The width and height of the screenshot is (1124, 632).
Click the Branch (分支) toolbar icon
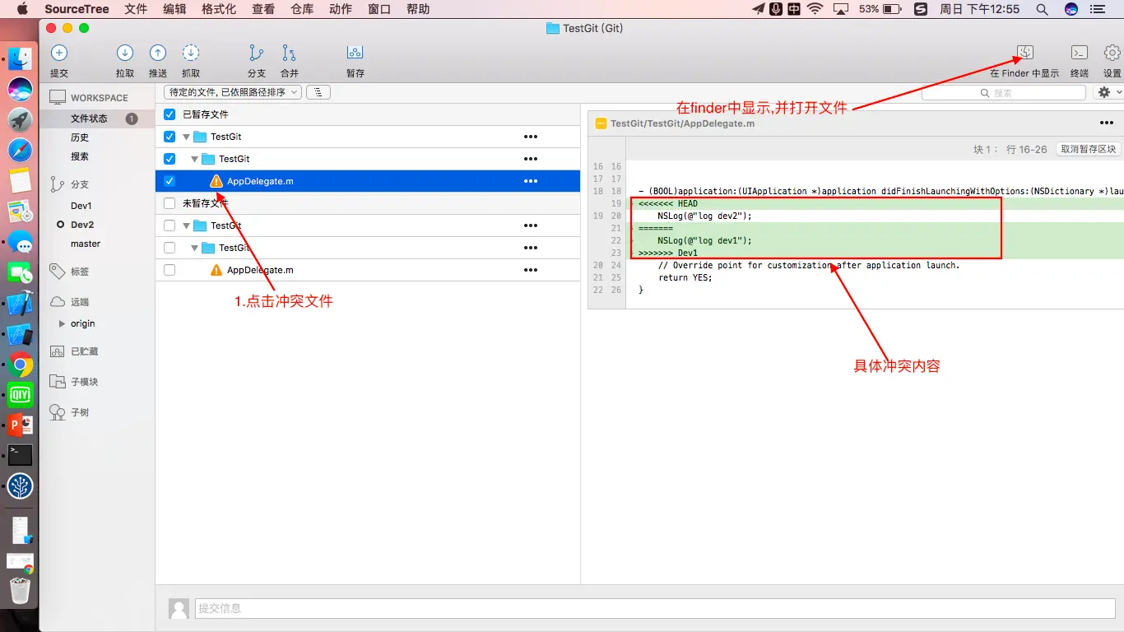pyautogui.click(x=257, y=53)
